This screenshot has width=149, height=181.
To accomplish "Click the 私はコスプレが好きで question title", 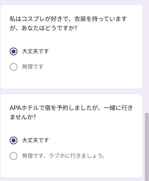I will 68,23.
